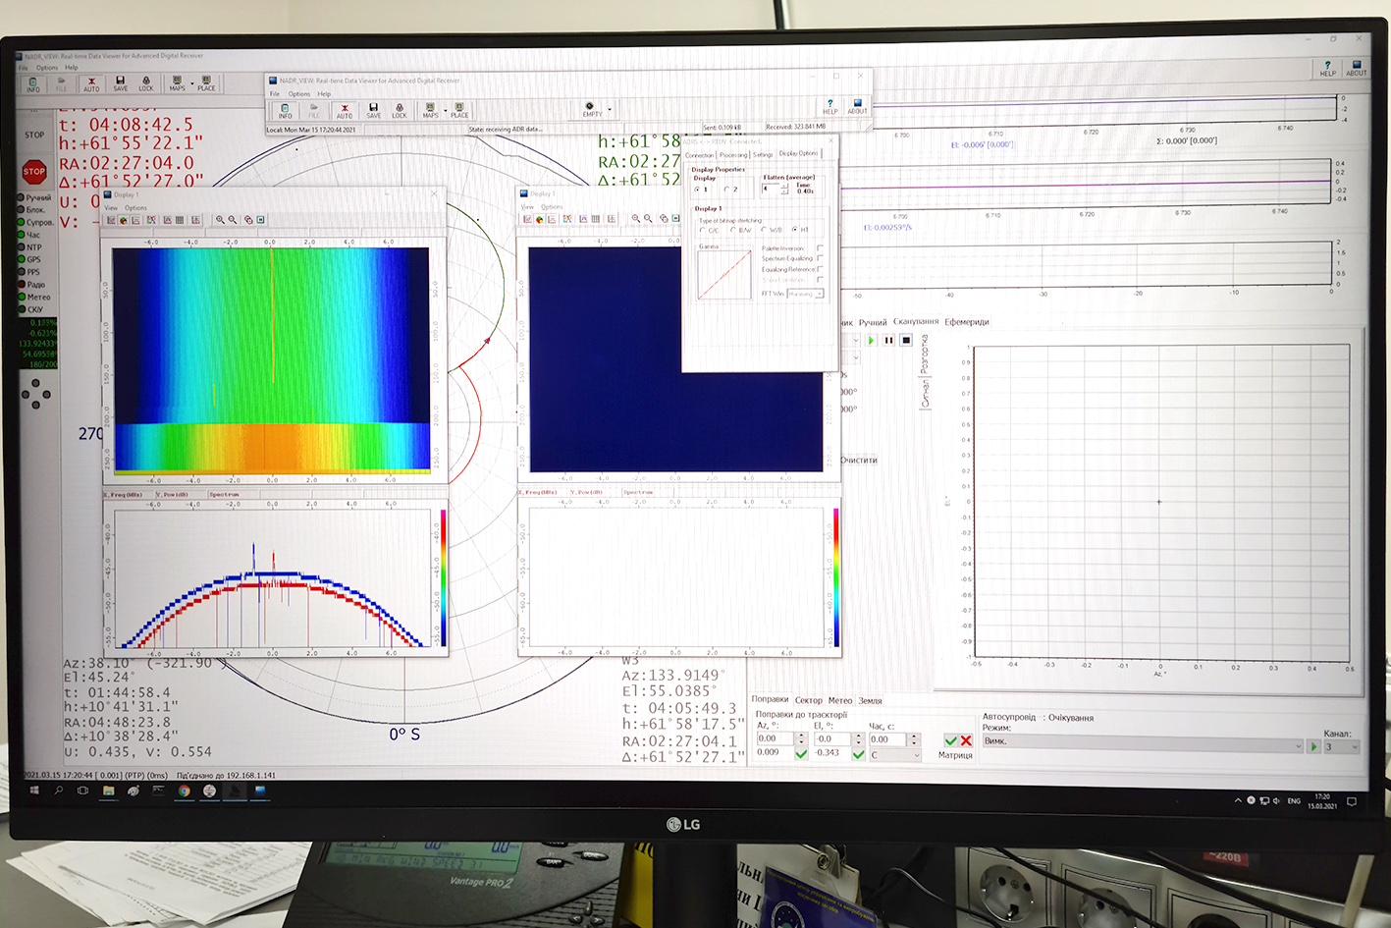
Task: Click the red STOP sign icon
Action: point(34,172)
